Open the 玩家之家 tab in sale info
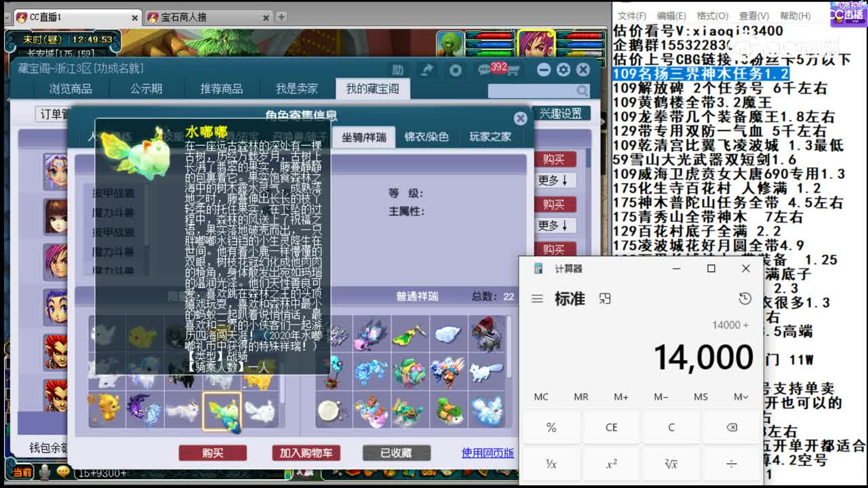Viewport: 868px width, 488px height. click(x=490, y=137)
